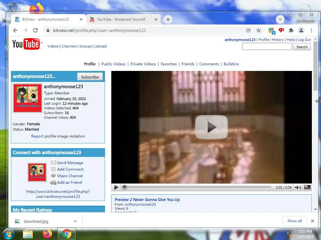
Task: Click into the search text box
Action: [x=267, y=47]
